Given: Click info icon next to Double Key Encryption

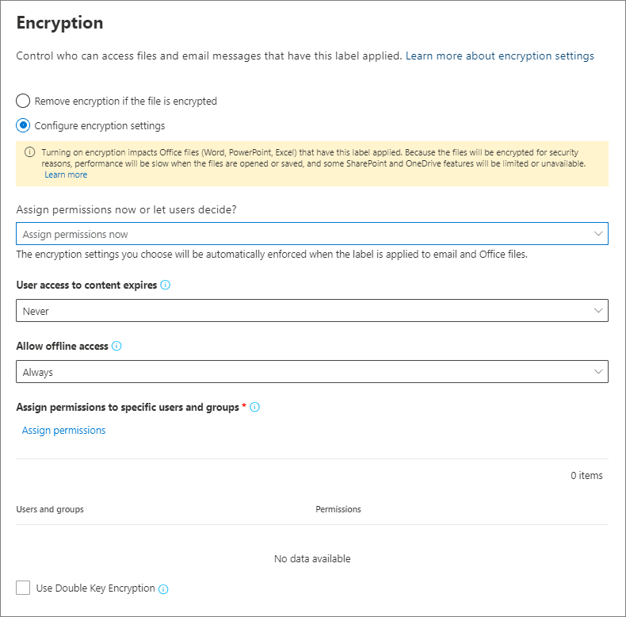Looking at the screenshot, I should (x=163, y=589).
